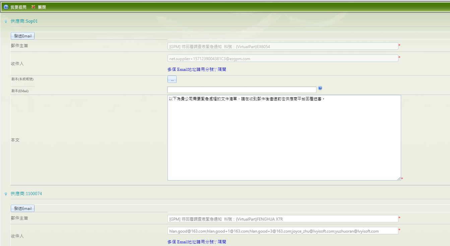Click the resize grip of 本文 text area
Image resolution: width=450 pixels, height=246 pixels.
399,178
